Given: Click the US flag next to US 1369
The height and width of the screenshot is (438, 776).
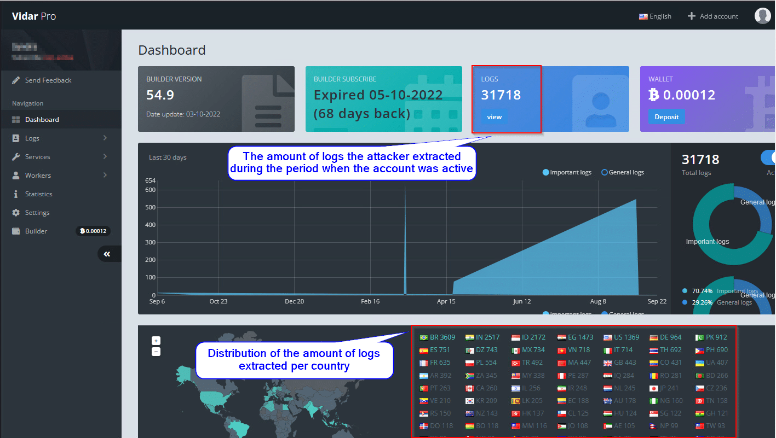Looking at the screenshot, I should 607,337.
